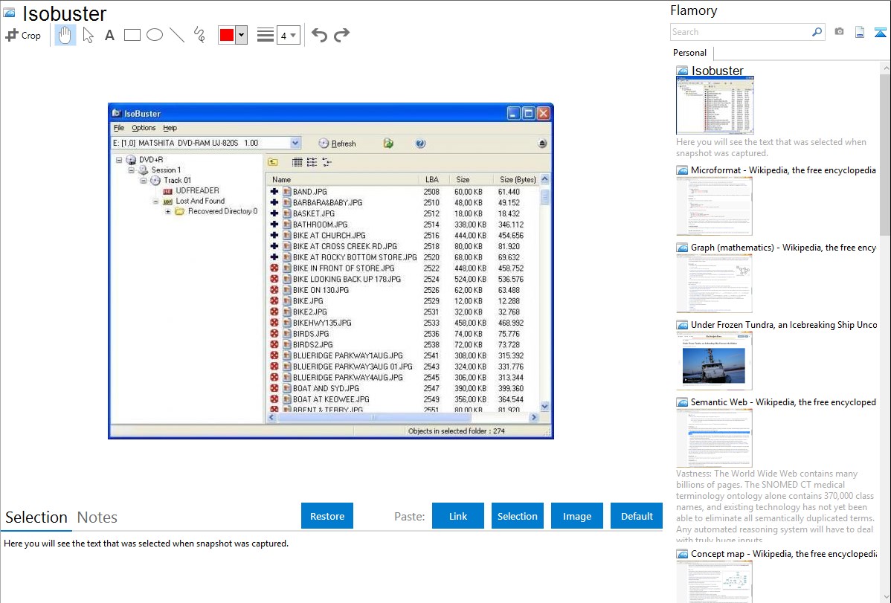Switch to the Notes tab

(x=97, y=517)
